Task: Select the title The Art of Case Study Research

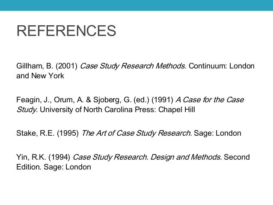Action: pos(136,134)
